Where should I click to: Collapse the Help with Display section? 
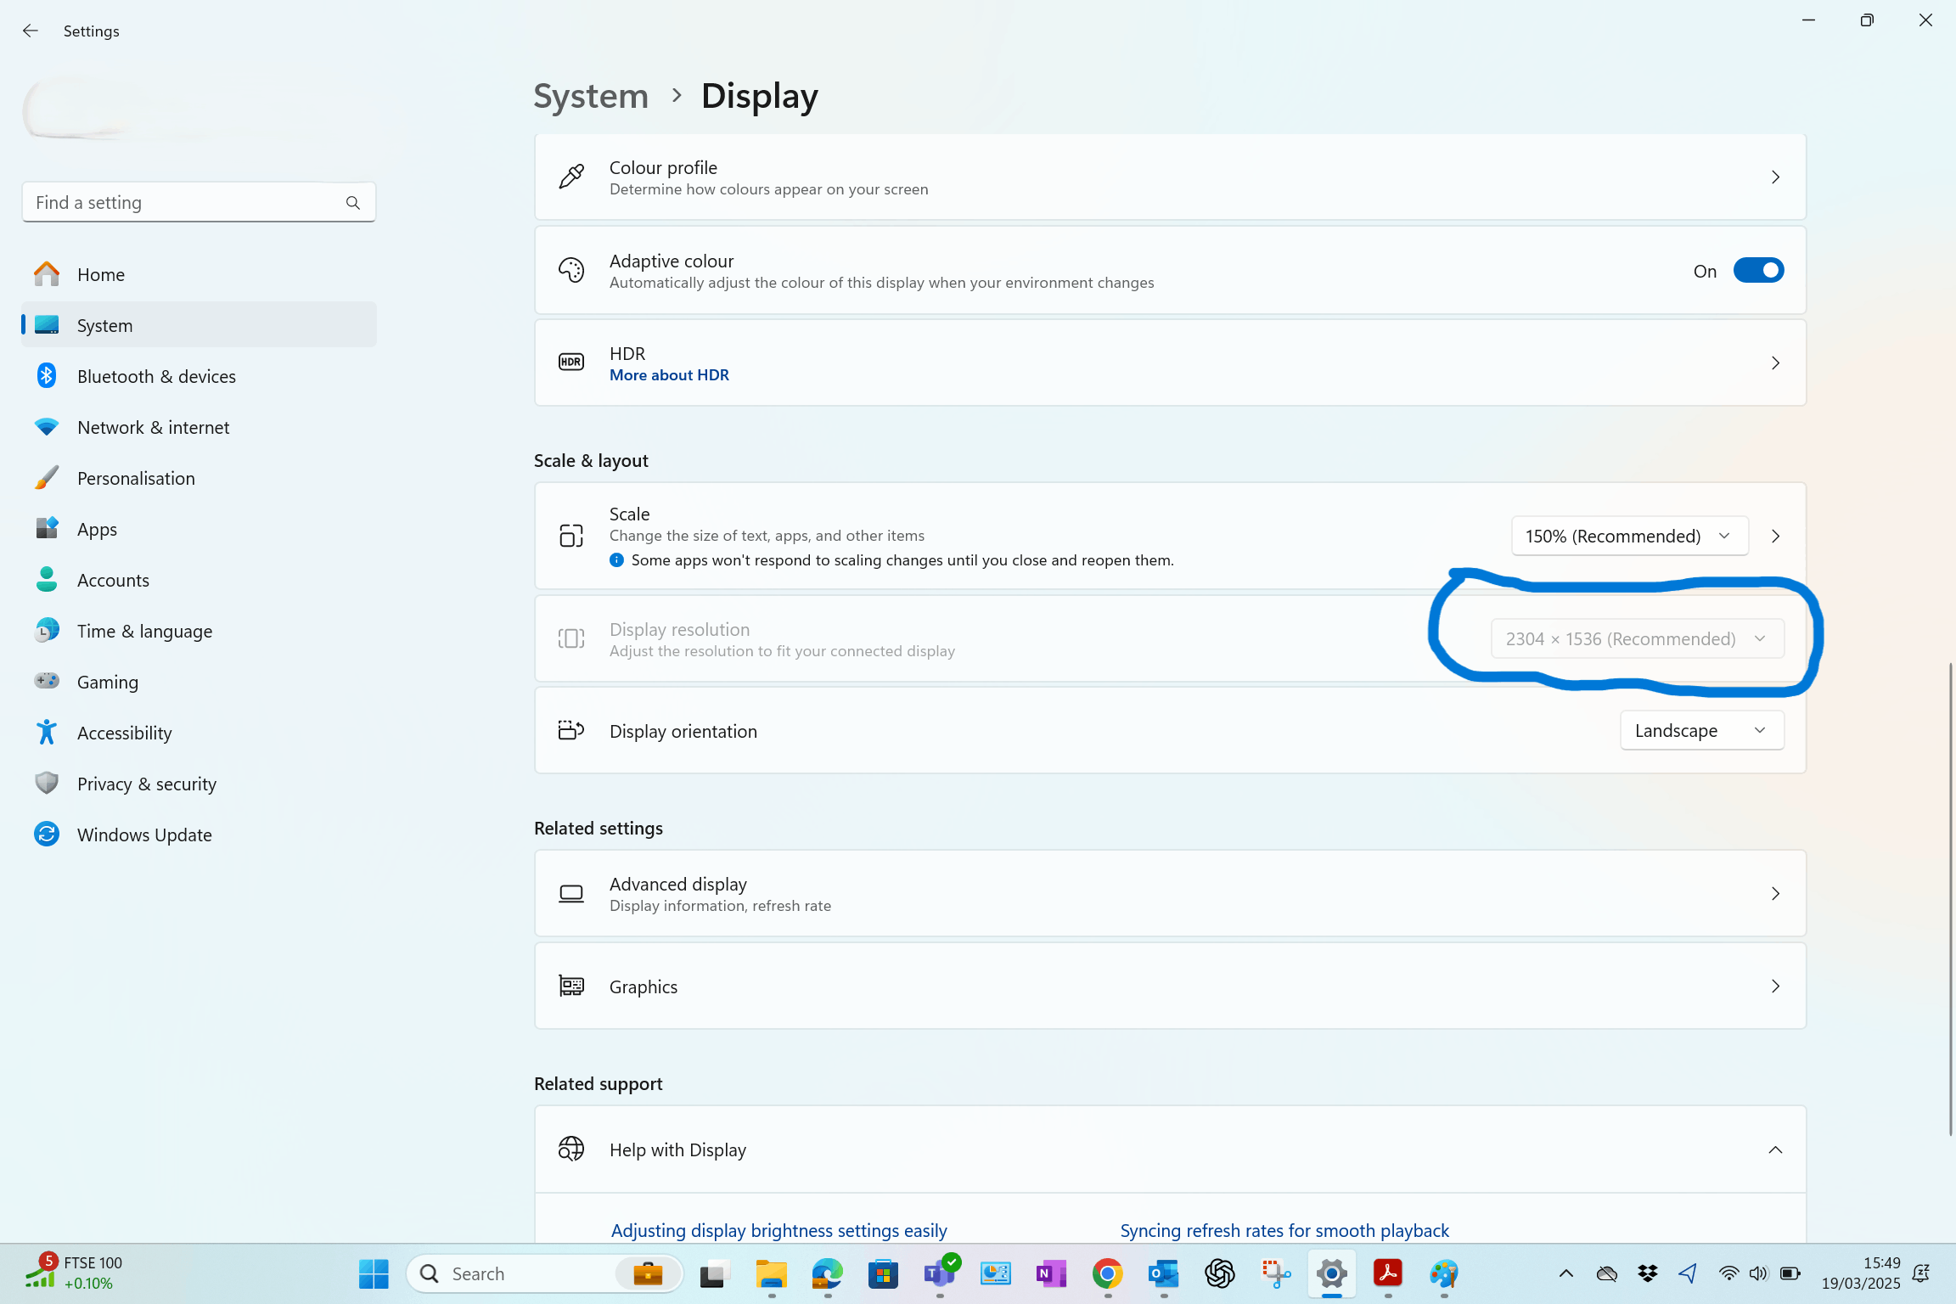tap(1774, 1150)
